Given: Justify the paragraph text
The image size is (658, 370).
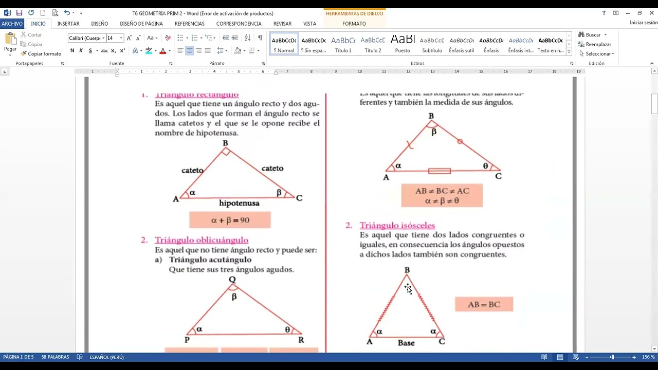Looking at the screenshot, I should (208, 50).
